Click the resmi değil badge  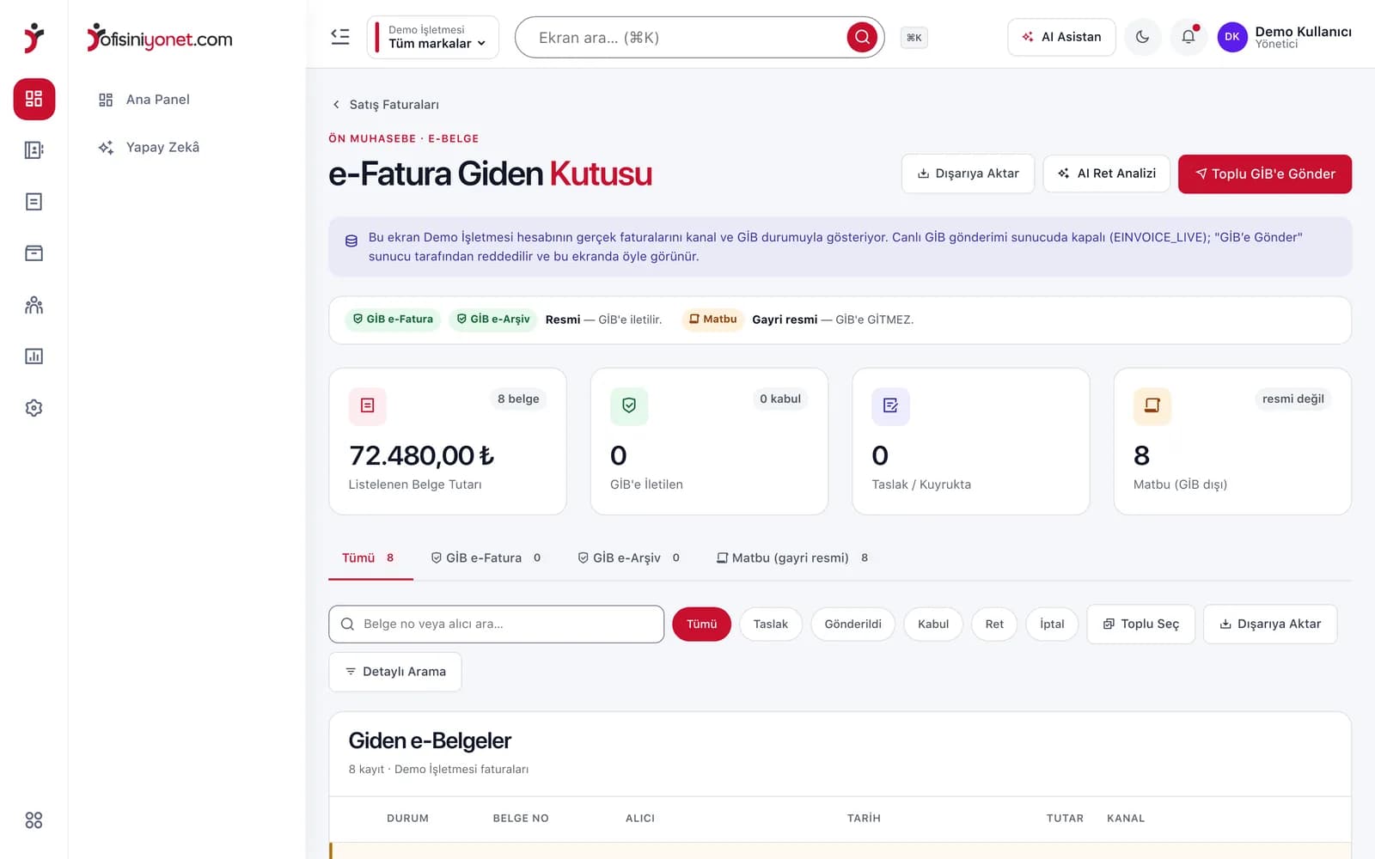(1292, 399)
